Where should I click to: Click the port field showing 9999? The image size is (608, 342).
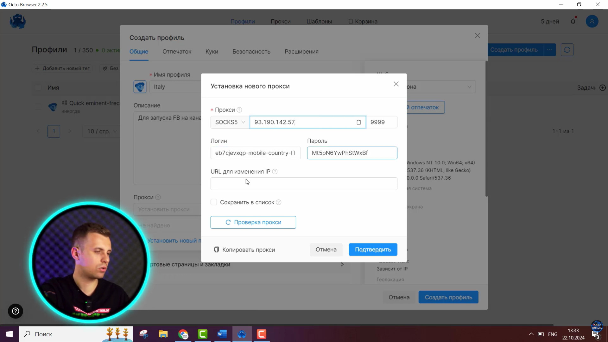pyautogui.click(x=382, y=122)
